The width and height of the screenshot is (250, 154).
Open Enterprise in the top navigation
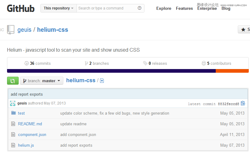207,9
